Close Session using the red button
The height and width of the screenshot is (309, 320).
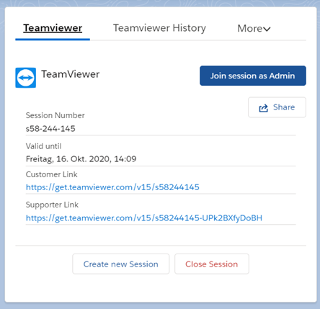coord(212,264)
